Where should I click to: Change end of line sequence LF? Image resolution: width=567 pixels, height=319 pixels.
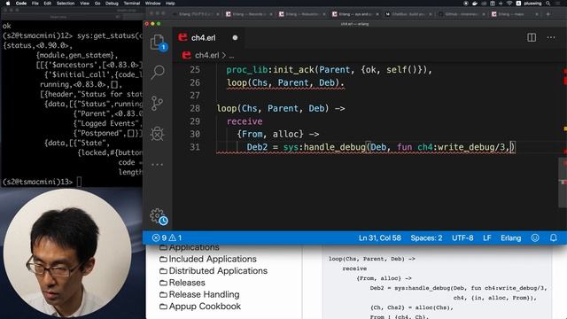[486, 237]
